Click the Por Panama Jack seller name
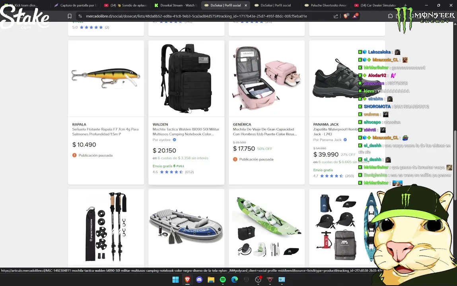The width and height of the screenshot is (457, 286). [327, 140]
